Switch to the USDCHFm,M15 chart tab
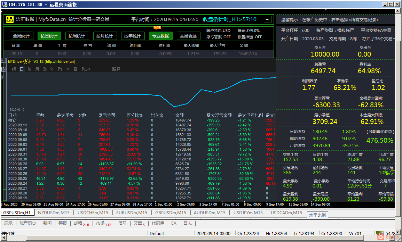This screenshot has width=402, height=242. coord(93,212)
